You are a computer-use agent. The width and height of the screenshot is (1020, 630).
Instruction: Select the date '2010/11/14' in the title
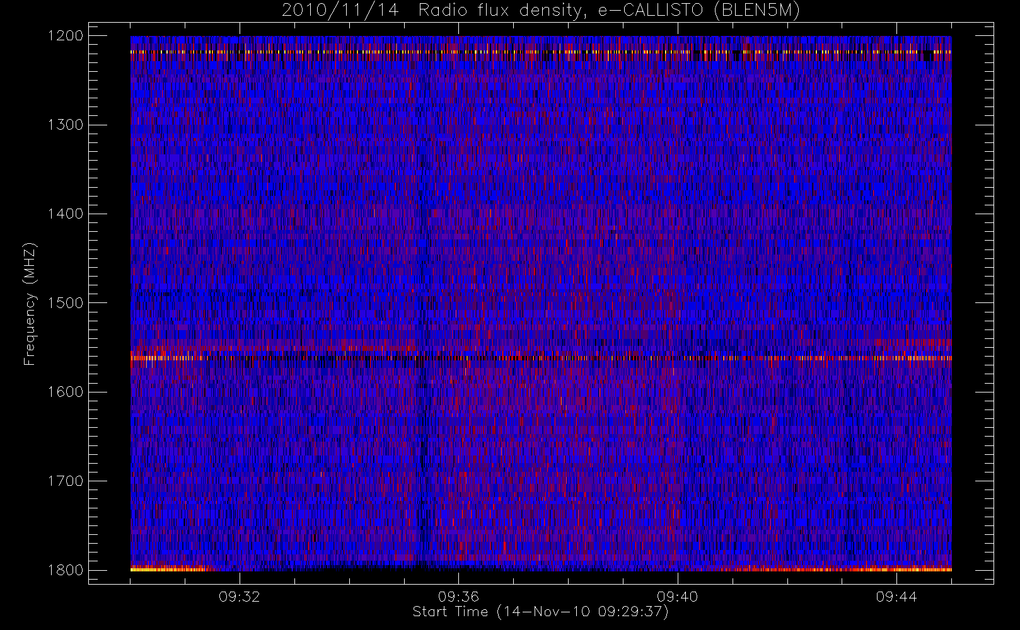coord(340,11)
